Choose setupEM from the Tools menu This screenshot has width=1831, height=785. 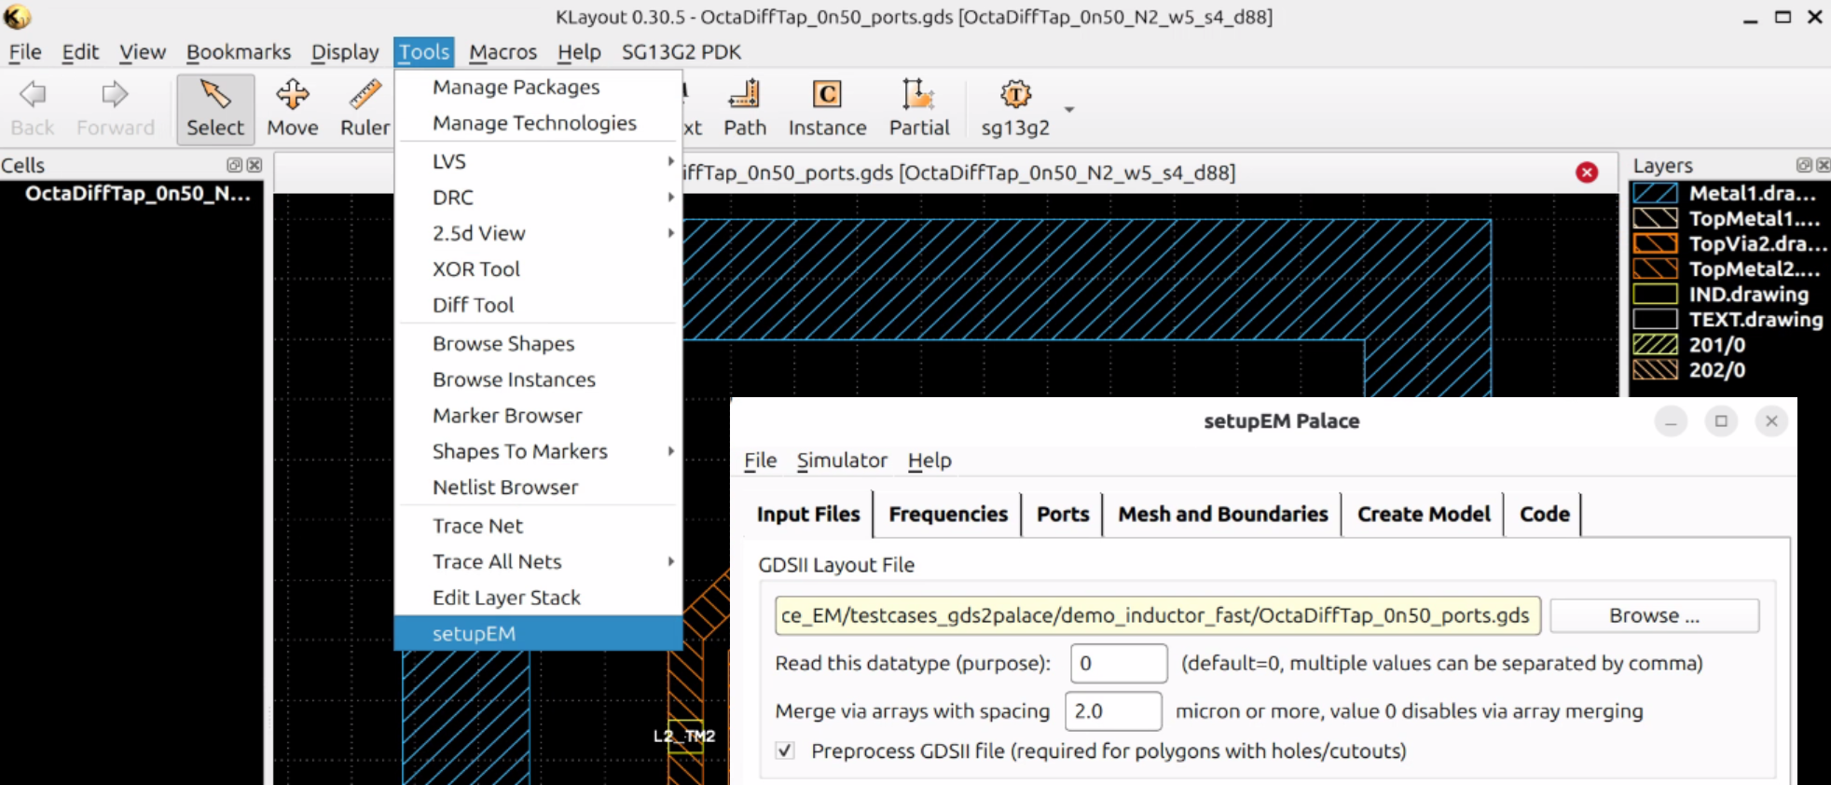(x=539, y=634)
